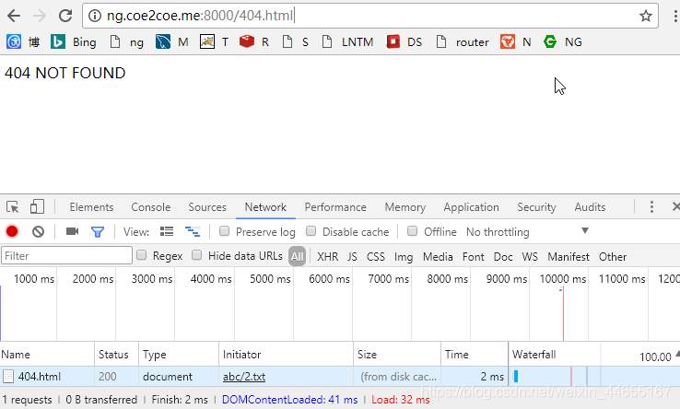
Task: Open the NG bookmark with green icon
Action: 562,42
